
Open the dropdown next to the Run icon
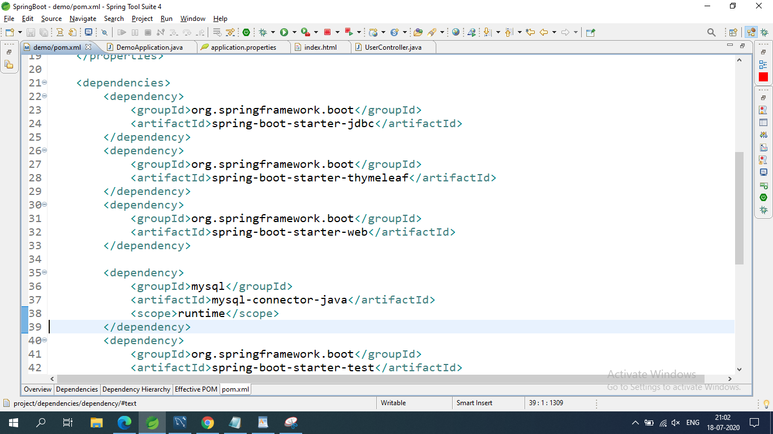294,32
